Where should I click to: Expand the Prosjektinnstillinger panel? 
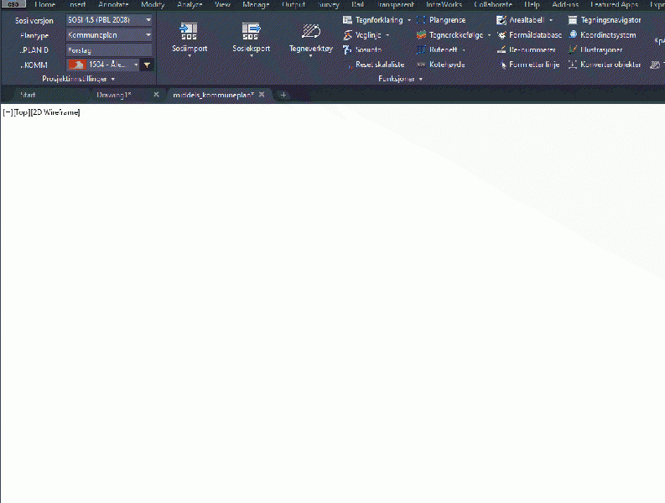click(x=79, y=79)
